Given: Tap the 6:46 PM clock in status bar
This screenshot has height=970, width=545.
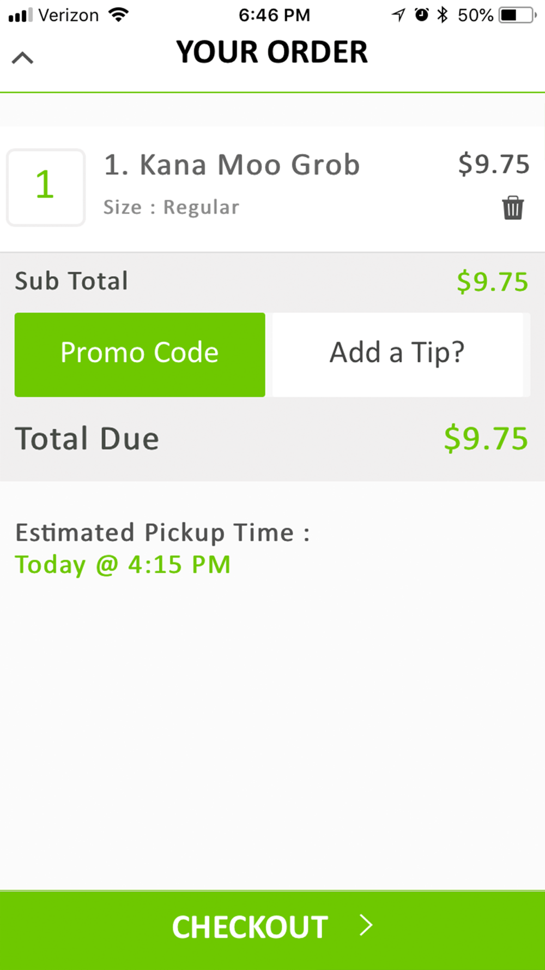Looking at the screenshot, I should pos(274,15).
